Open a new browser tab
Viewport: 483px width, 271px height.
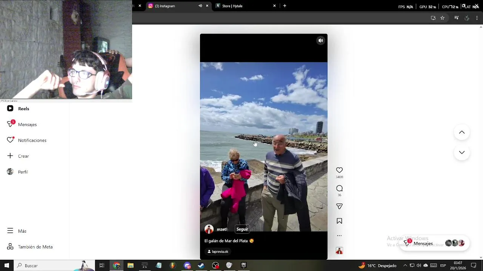tap(285, 6)
